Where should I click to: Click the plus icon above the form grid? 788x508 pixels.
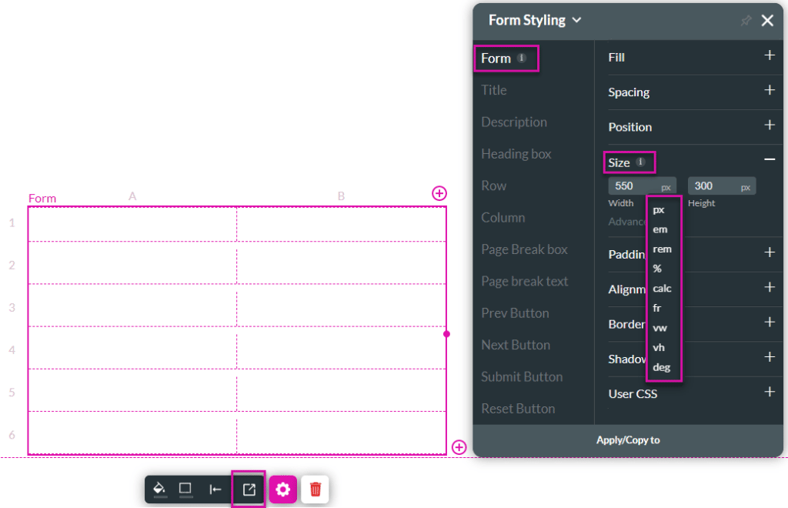coord(439,193)
